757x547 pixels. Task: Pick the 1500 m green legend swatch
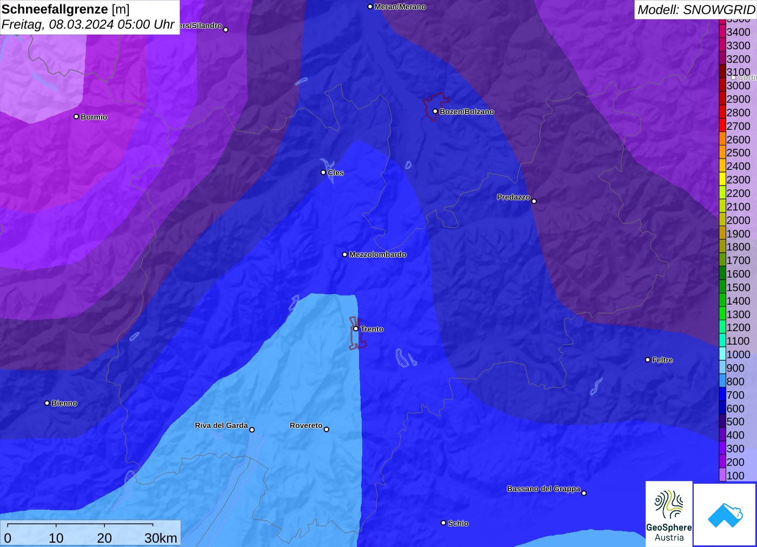[722, 287]
